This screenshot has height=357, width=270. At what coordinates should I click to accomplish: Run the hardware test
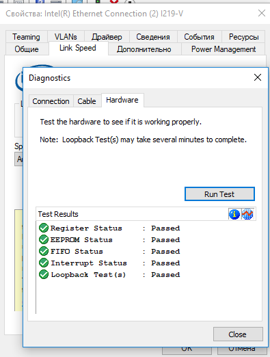click(x=219, y=194)
